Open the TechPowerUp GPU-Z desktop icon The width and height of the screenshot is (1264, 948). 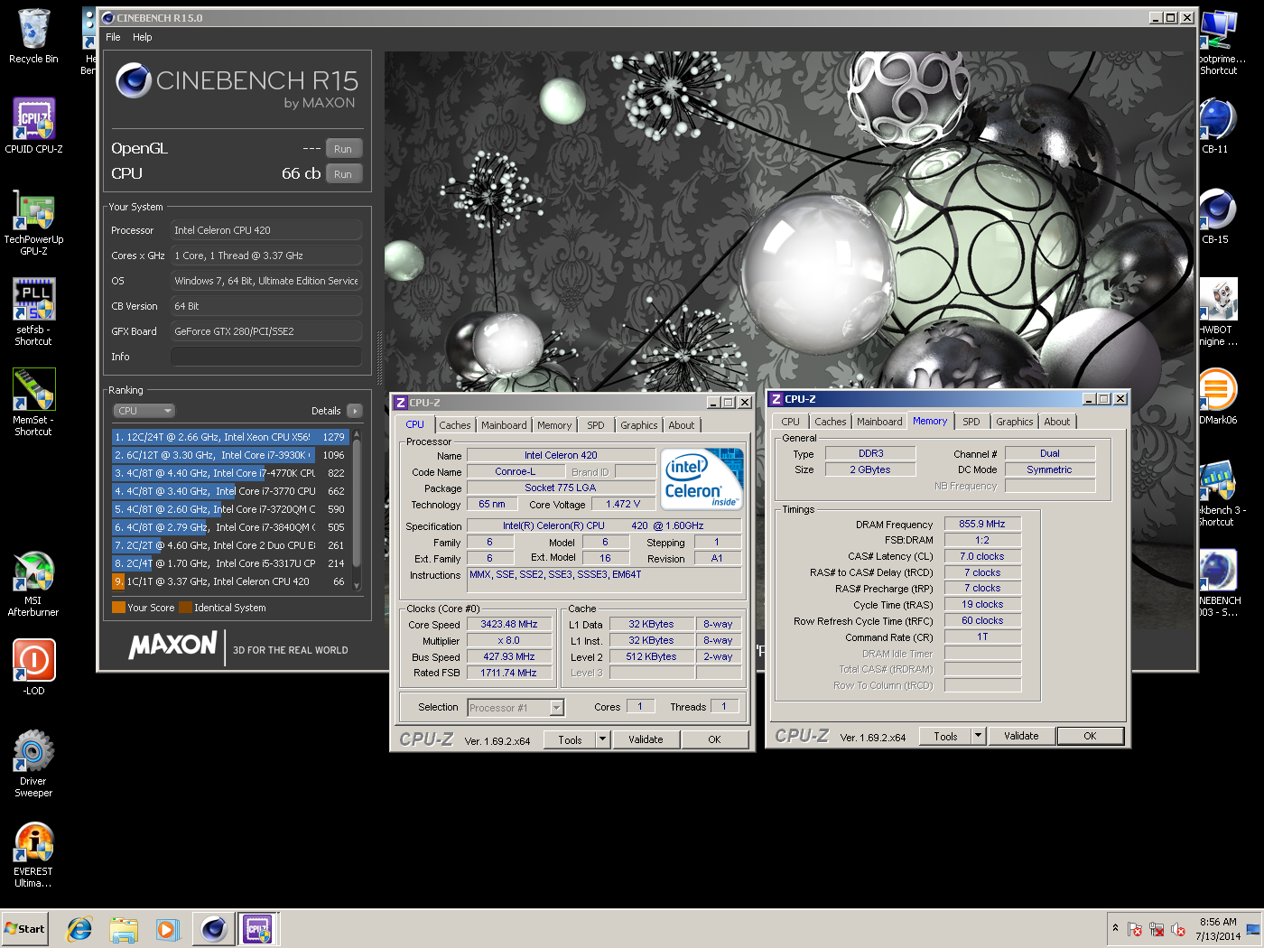click(33, 222)
